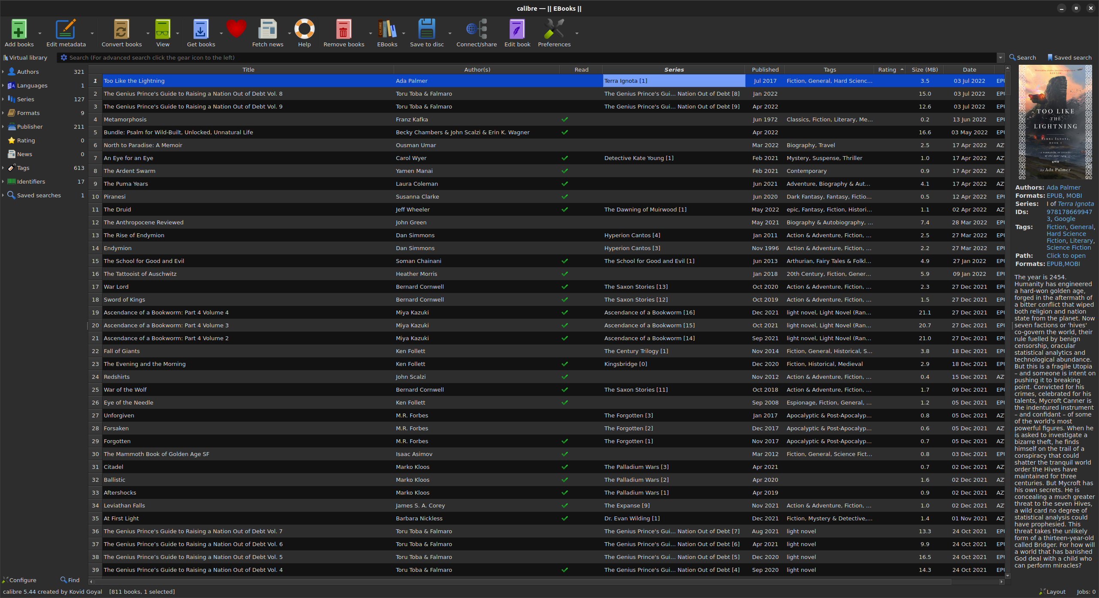
Task: Click the Get books icon
Action: click(x=201, y=29)
